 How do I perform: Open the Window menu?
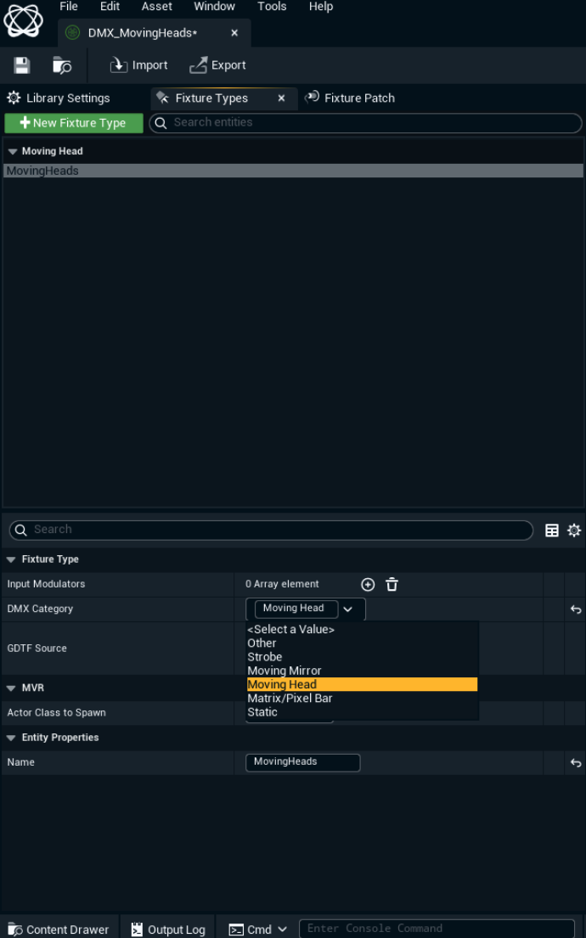[x=214, y=7]
